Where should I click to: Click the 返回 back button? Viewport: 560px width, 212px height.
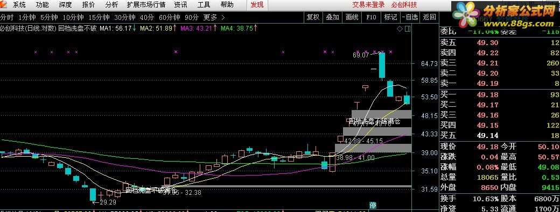click(429, 17)
